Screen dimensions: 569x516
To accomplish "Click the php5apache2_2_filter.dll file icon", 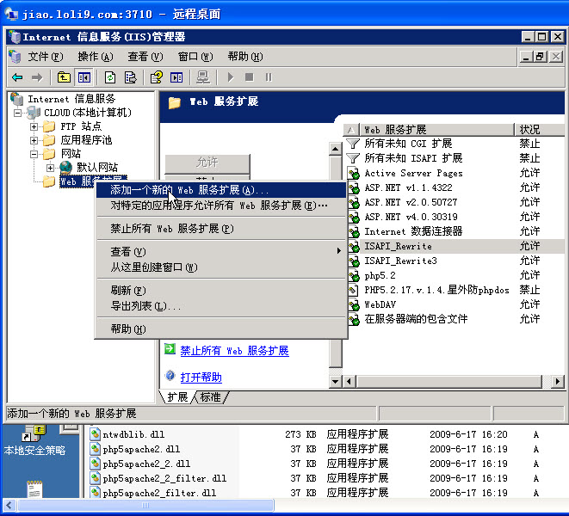I will click(95, 478).
